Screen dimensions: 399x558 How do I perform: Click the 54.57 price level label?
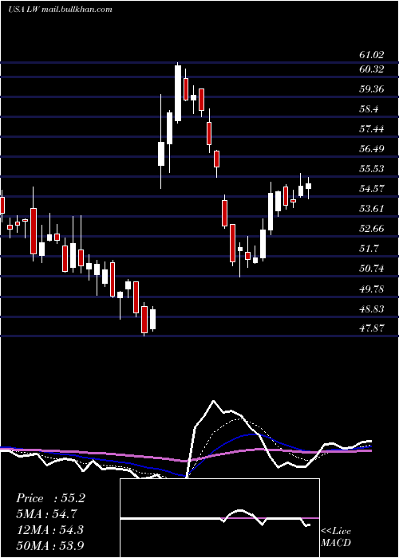(x=372, y=189)
